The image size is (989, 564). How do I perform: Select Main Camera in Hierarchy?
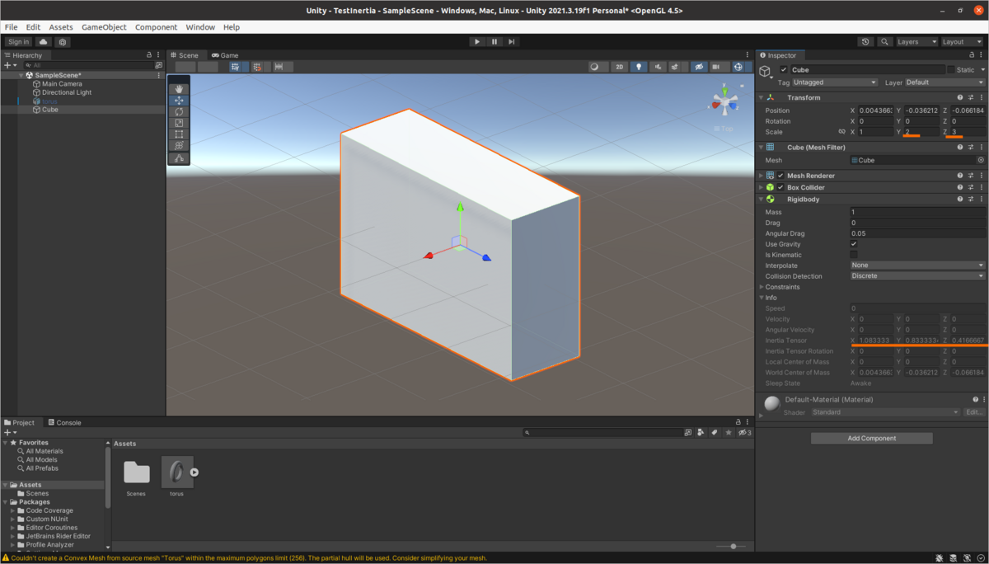[x=62, y=84]
